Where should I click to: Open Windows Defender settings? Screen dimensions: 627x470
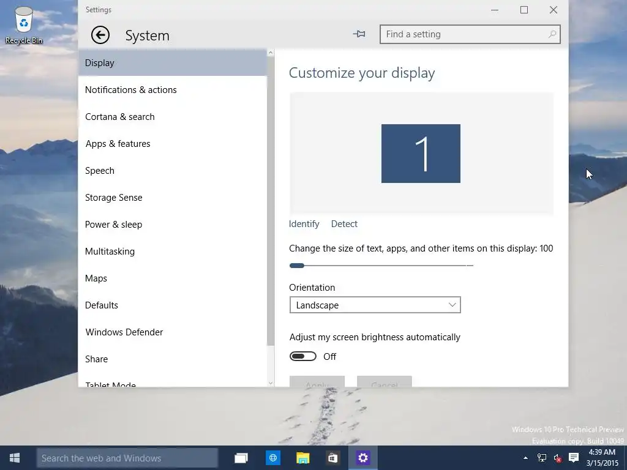(172, 332)
